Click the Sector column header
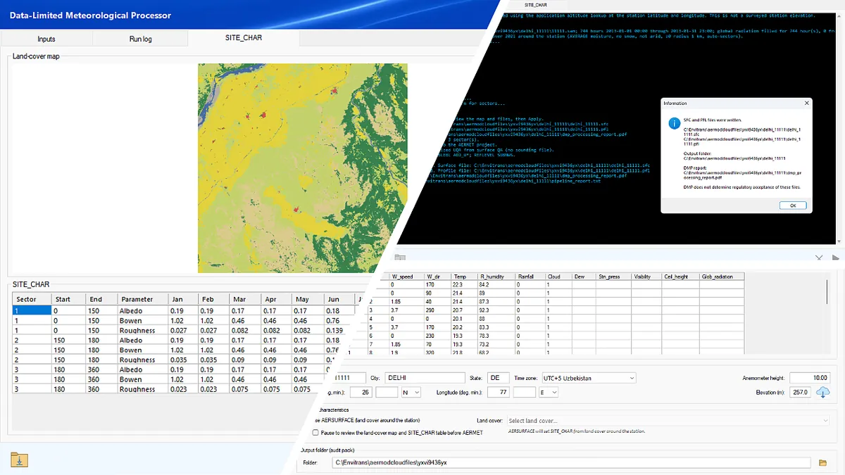845x475 pixels. [31, 299]
